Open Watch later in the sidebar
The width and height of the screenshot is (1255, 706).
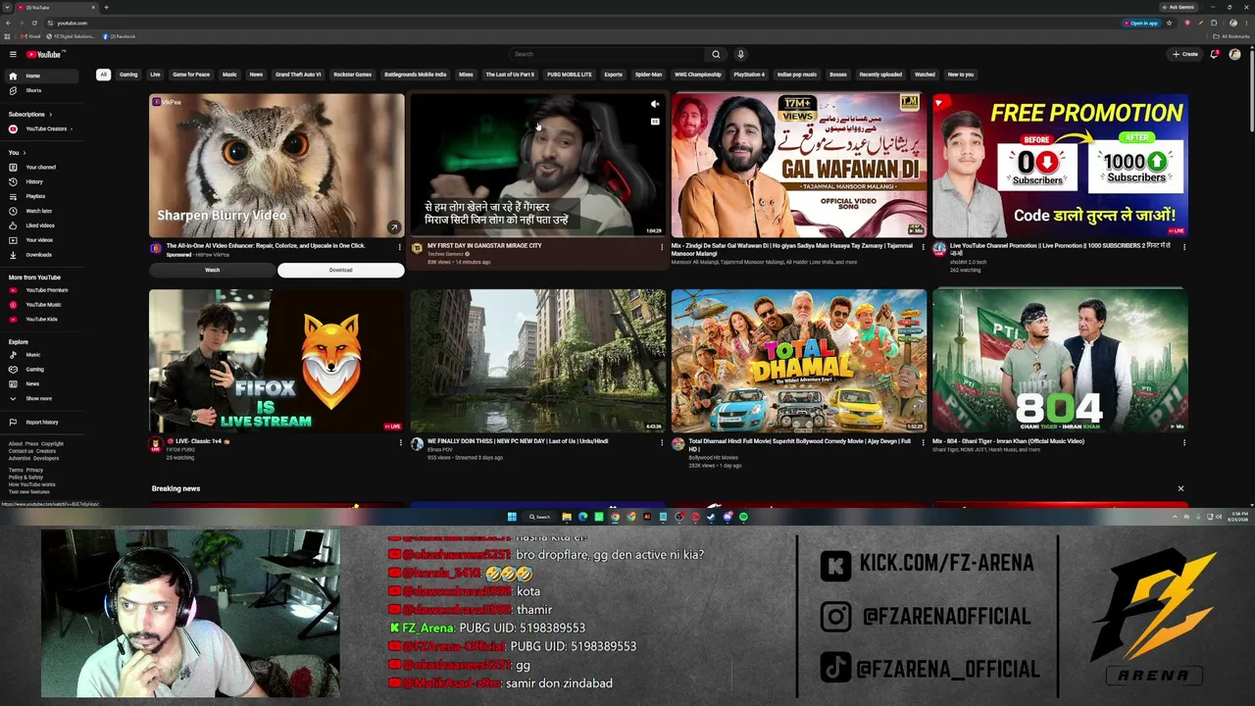(41, 211)
